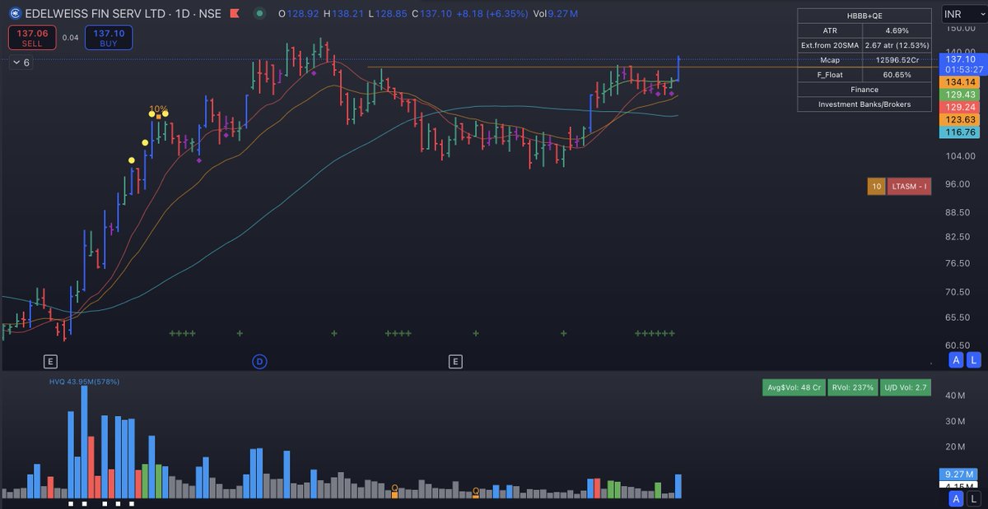Click the U/D Vol: 2.7 label
The image size is (988, 509).
click(x=906, y=387)
